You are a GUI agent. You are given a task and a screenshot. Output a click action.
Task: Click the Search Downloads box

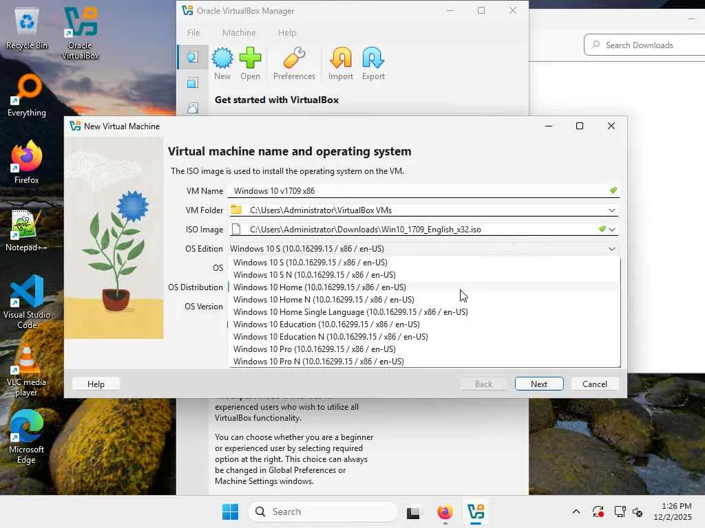point(644,45)
